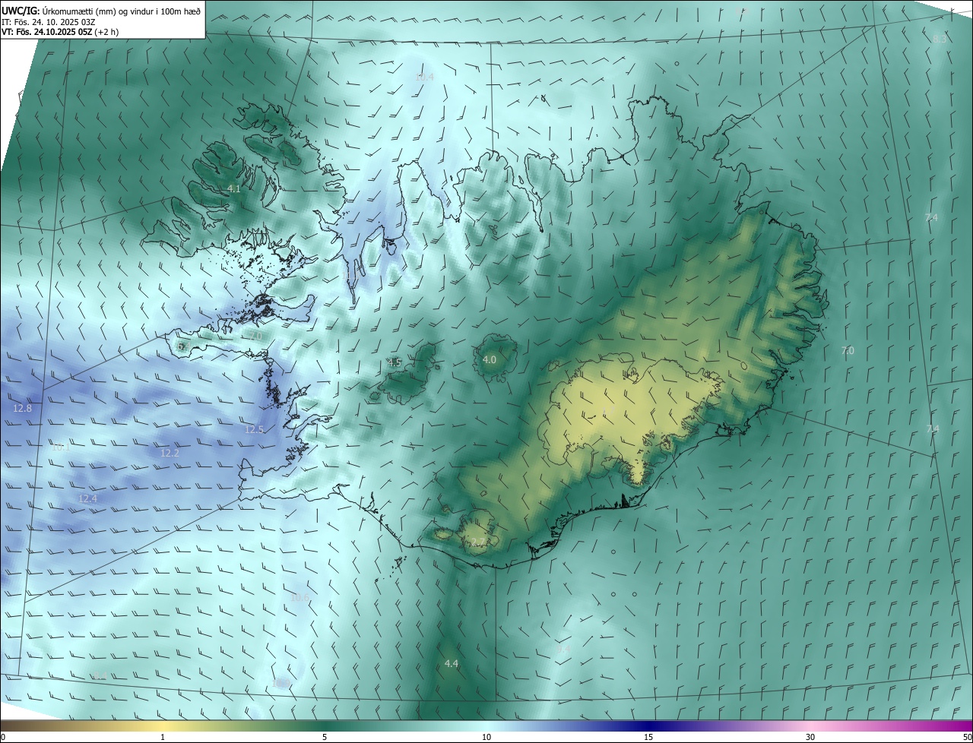Click the 0 tick label on the color scale
Screen dimensions: 973x743
pos(3,737)
